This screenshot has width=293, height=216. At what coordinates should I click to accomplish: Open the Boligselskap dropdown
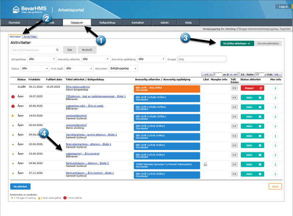42,59
